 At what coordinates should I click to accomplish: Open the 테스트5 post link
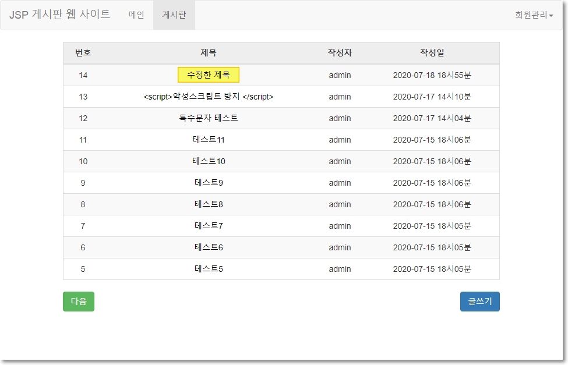[x=209, y=269]
